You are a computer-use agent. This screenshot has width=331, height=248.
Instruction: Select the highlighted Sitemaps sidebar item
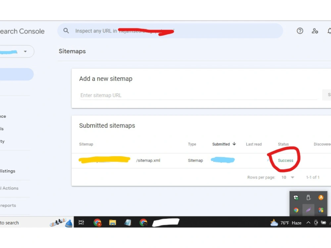point(17,74)
